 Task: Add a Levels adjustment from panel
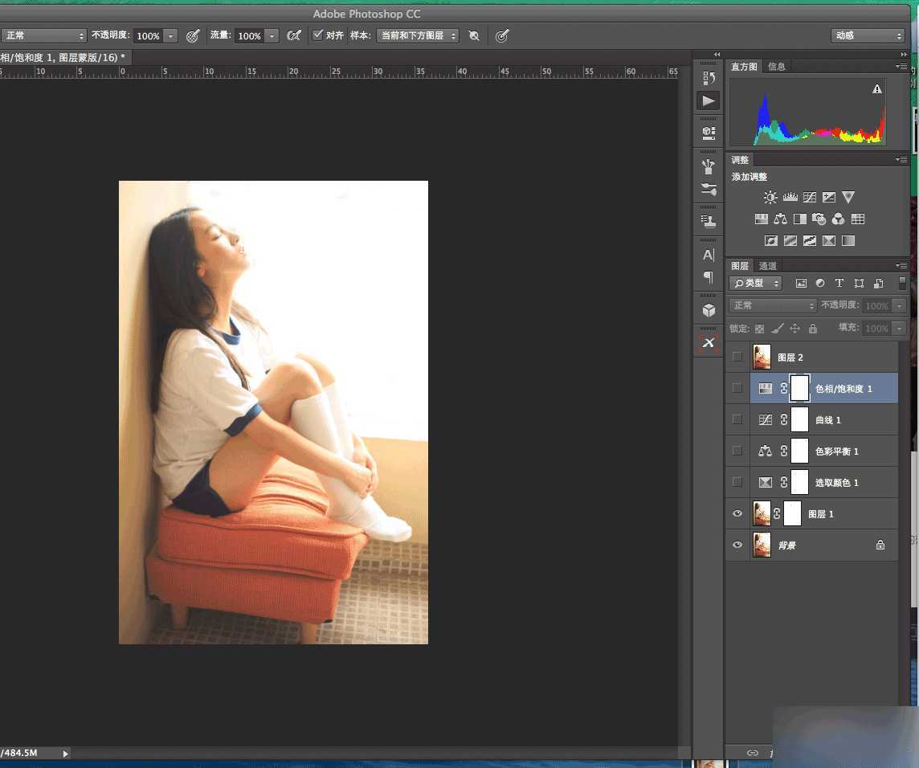[x=790, y=198]
